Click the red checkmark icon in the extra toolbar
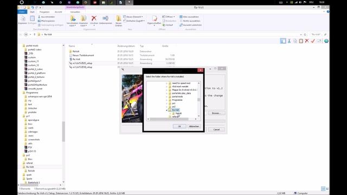This screenshot has height=195, width=347. coord(313,41)
